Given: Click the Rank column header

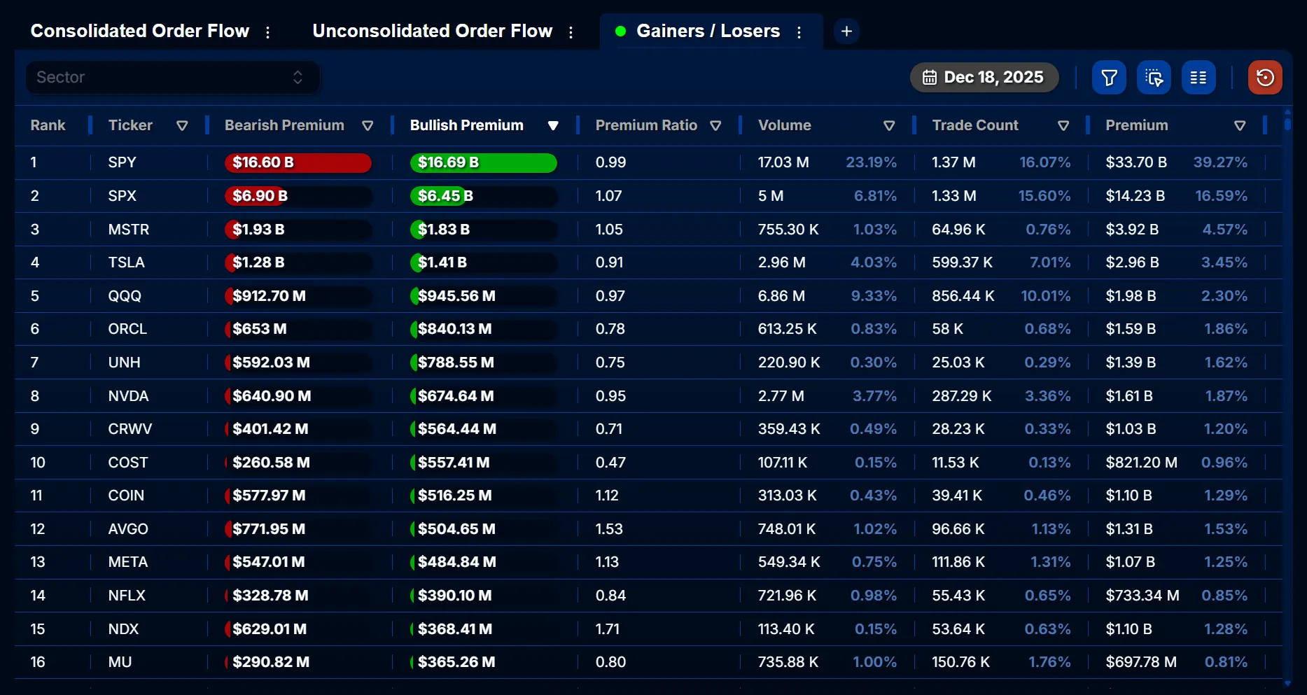Looking at the screenshot, I should [x=48, y=125].
